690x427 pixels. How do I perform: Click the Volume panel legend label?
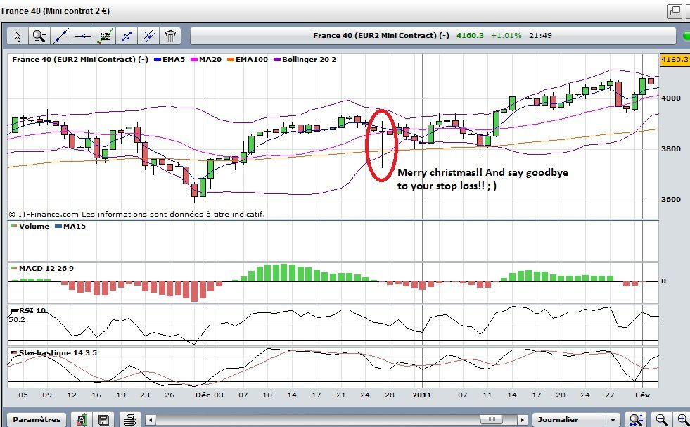pyautogui.click(x=30, y=227)
